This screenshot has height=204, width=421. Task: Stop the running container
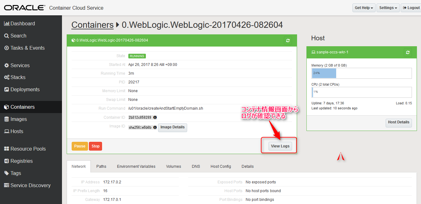coord(95,146)
